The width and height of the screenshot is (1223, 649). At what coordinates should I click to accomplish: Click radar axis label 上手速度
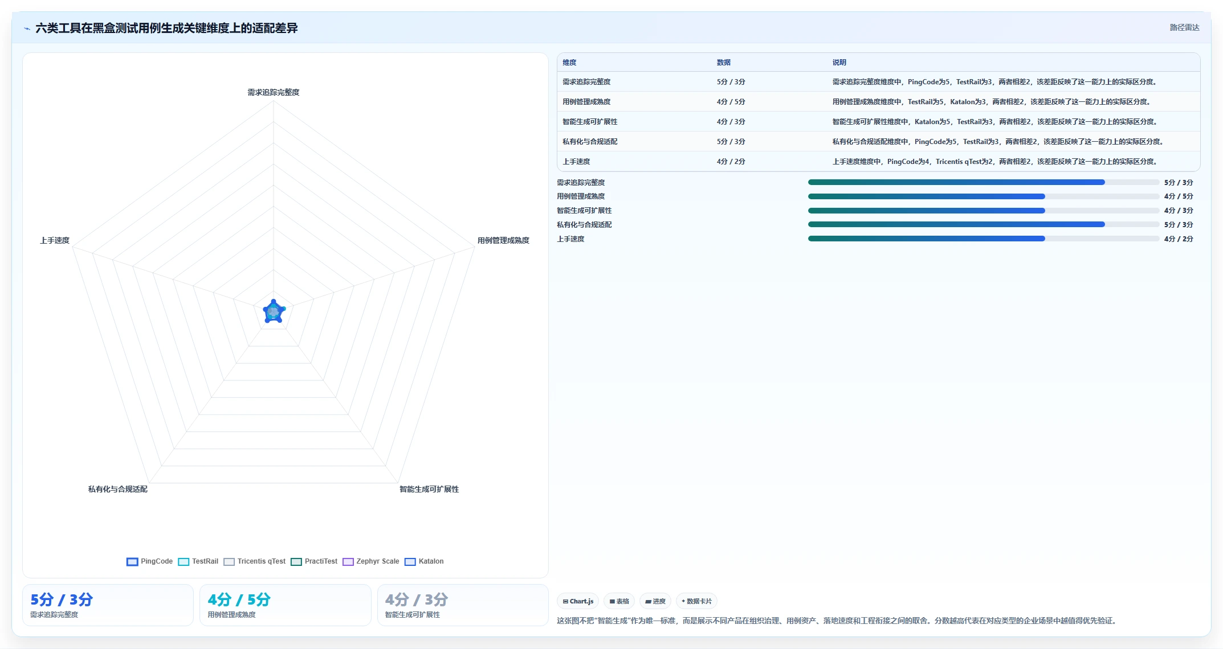pyautogui.click(x=55, y=240)
